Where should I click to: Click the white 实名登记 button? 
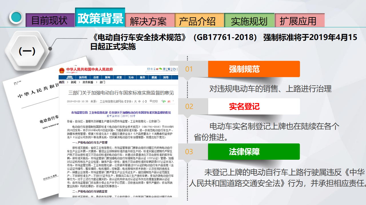254,106
